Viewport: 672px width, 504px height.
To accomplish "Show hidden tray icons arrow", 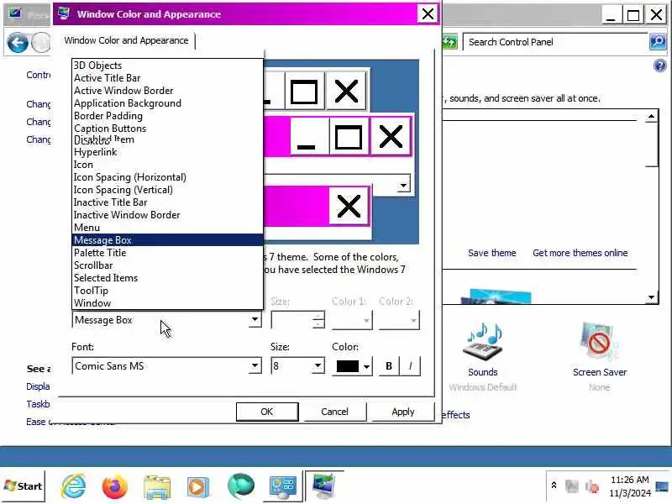I will pyautogui.click(x=554, y=486).
